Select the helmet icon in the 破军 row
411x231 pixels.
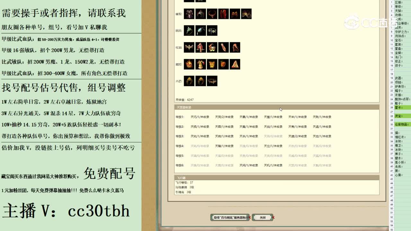(x=201, y=14)
